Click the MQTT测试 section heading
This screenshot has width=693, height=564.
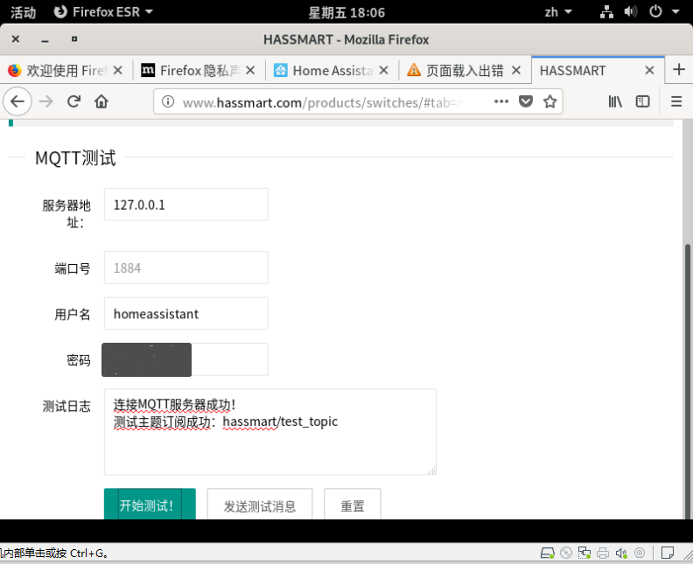click(x=75, y=157)
